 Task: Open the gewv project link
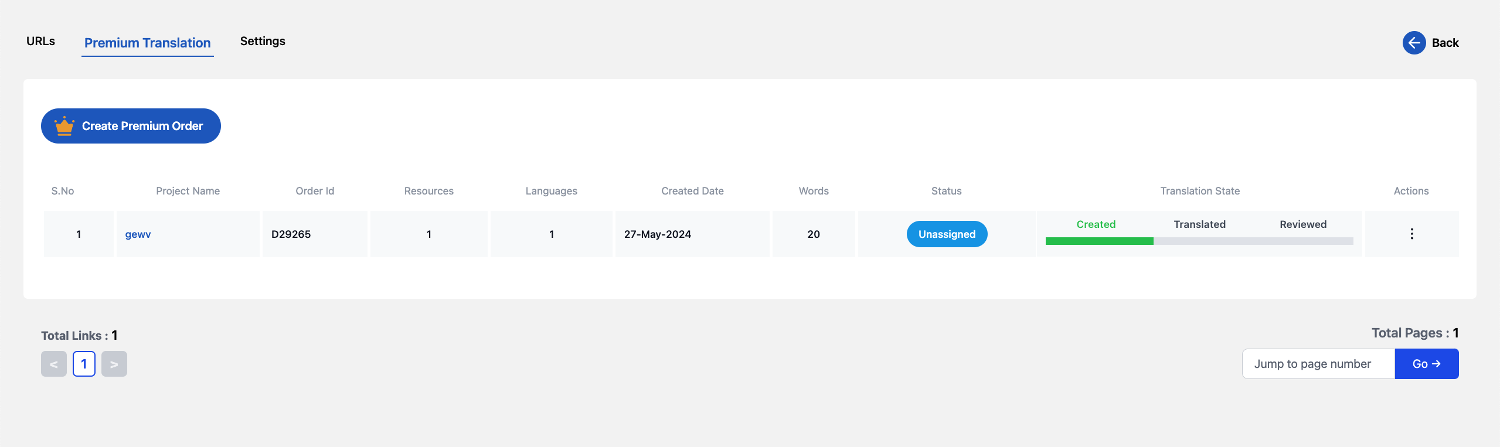coord(138,234)
